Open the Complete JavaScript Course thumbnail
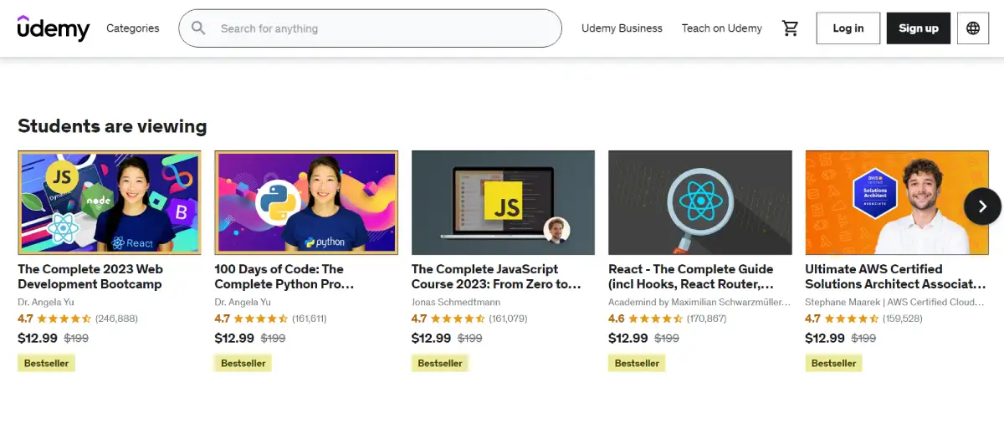Image resolution: width=1004 pixels, height=433 pixels. click(503, 202)
